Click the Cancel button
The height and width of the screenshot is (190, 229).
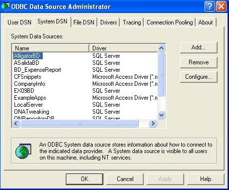pyautogui.click(x=125, y=179)
